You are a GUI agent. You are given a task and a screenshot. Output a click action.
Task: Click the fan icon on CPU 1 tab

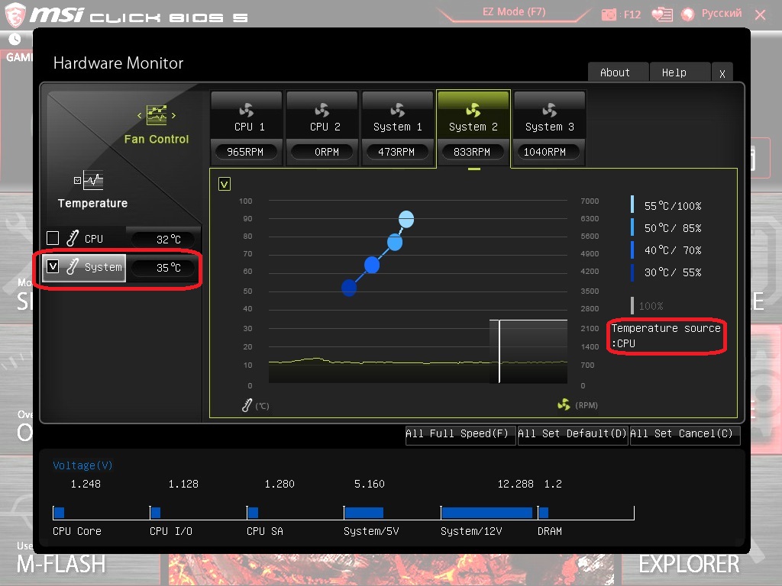coord(247,110)
